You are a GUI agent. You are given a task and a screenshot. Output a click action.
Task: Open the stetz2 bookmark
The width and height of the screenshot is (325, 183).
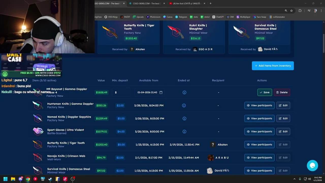[205, 17]
